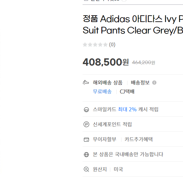Click the five-star rating row
This screenshot has height=183, width=183.
(x=95, y=45)
